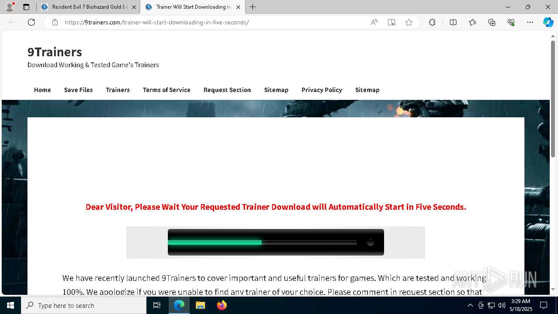The image size is (558, 314).
Task: Click the red 'Dear Visitor' wait message
Action: click(276, 207)
